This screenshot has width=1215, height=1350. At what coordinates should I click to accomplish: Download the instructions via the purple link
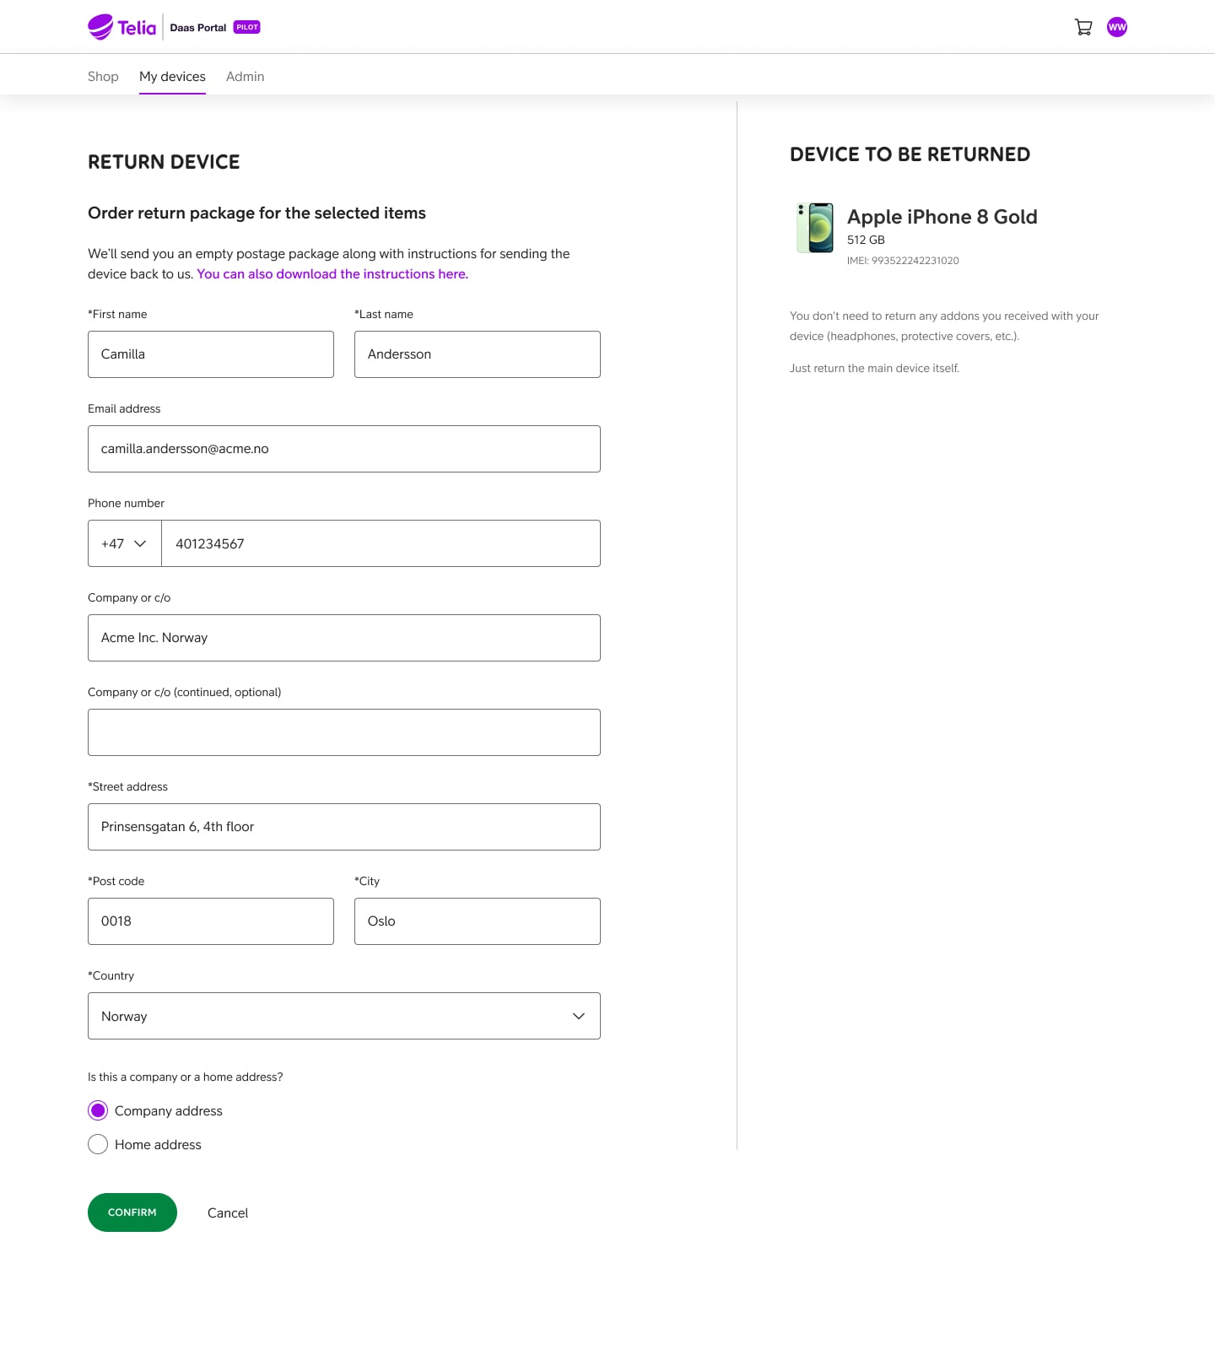point(332,273)
